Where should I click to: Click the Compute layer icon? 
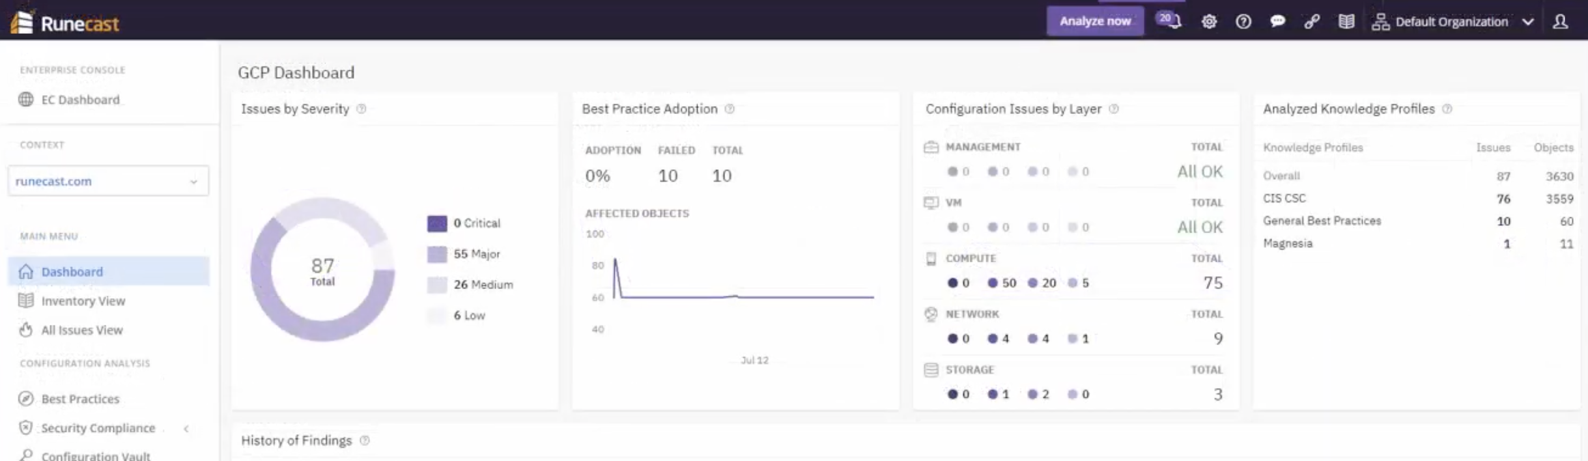[931, 258]
